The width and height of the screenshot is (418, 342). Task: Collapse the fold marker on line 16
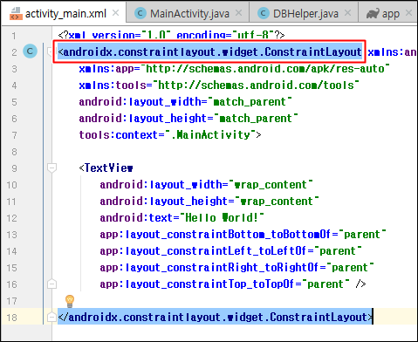(x=51, y=284)
